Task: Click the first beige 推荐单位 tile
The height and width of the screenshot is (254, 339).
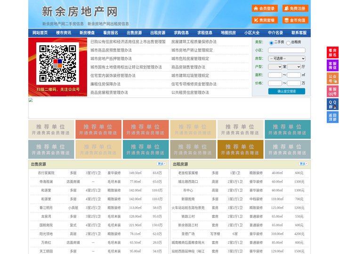Action: tap(51, 129)
